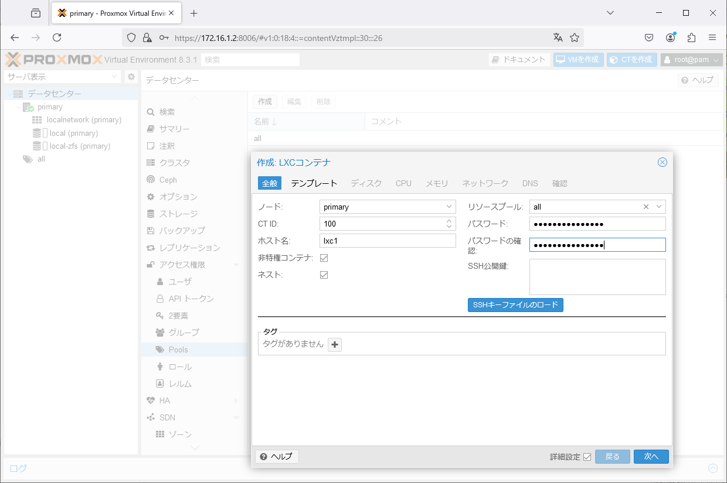This screenshot has height=483, width=727.
Task: Open server view settings gear
Action: [x=131, y=77]
